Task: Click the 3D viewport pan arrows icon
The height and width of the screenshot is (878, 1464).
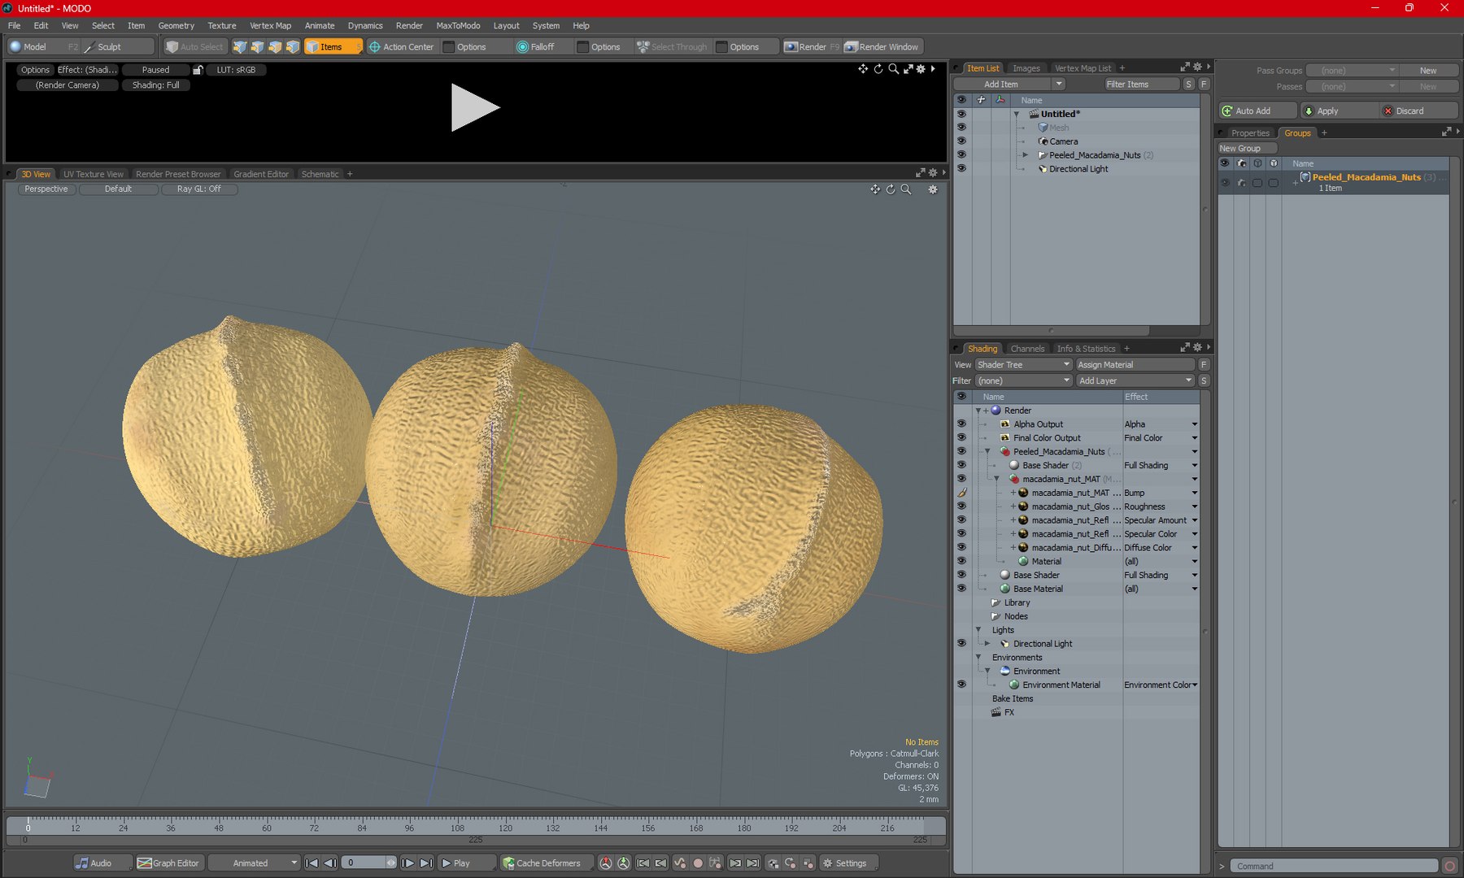Action: (x=875, y=189)
